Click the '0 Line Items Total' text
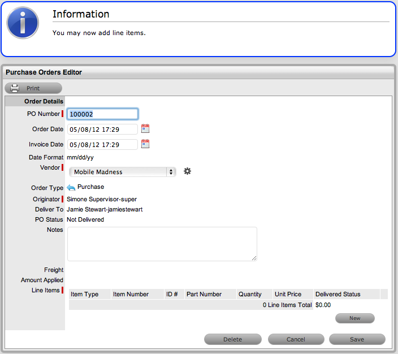Screen dimensions: 398x354 287,305
